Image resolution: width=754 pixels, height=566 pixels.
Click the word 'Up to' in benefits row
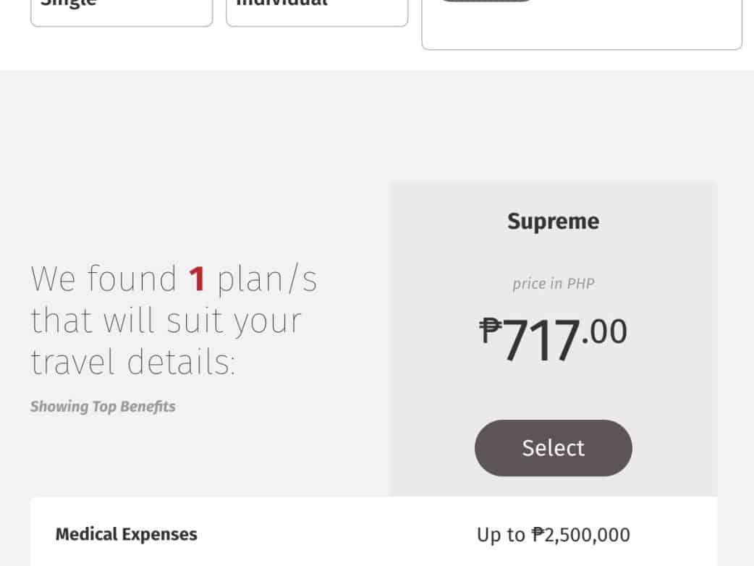[x=501, y=535]
